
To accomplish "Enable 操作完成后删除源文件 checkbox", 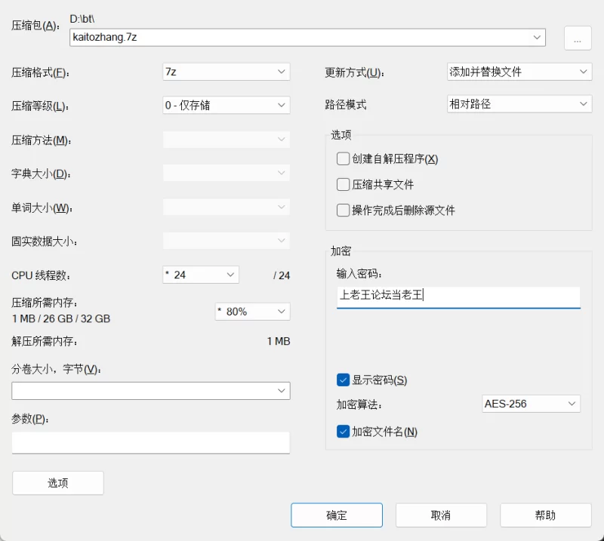I will point(343,211).
